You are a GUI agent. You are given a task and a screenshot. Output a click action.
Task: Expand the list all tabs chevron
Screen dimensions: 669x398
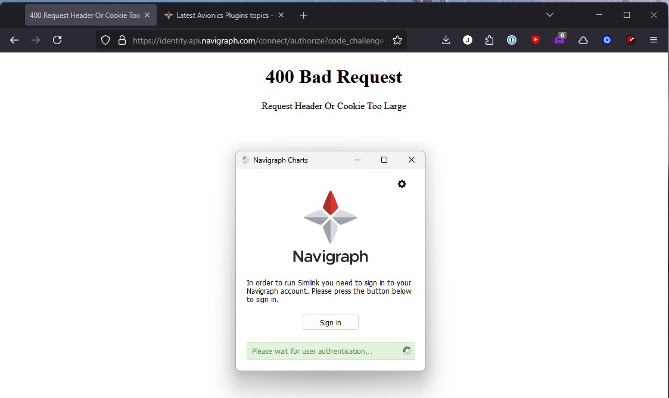550,15
